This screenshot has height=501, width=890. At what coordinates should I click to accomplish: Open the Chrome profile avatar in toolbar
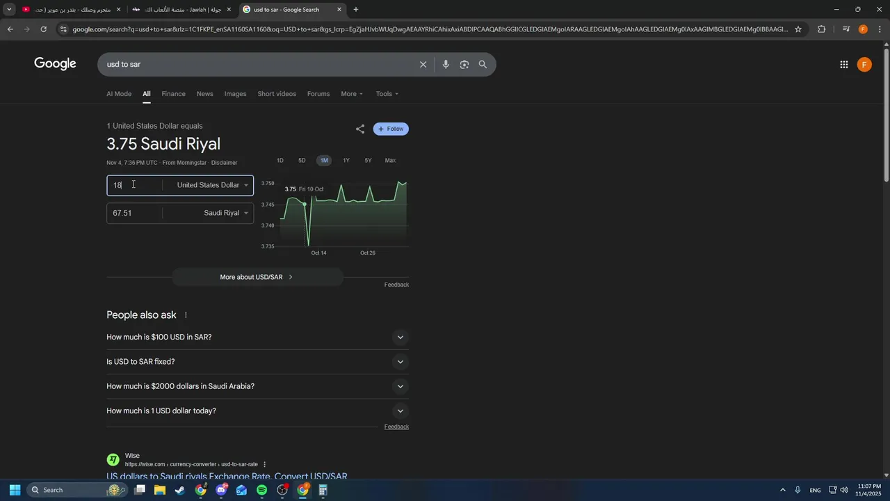[863, 29]
